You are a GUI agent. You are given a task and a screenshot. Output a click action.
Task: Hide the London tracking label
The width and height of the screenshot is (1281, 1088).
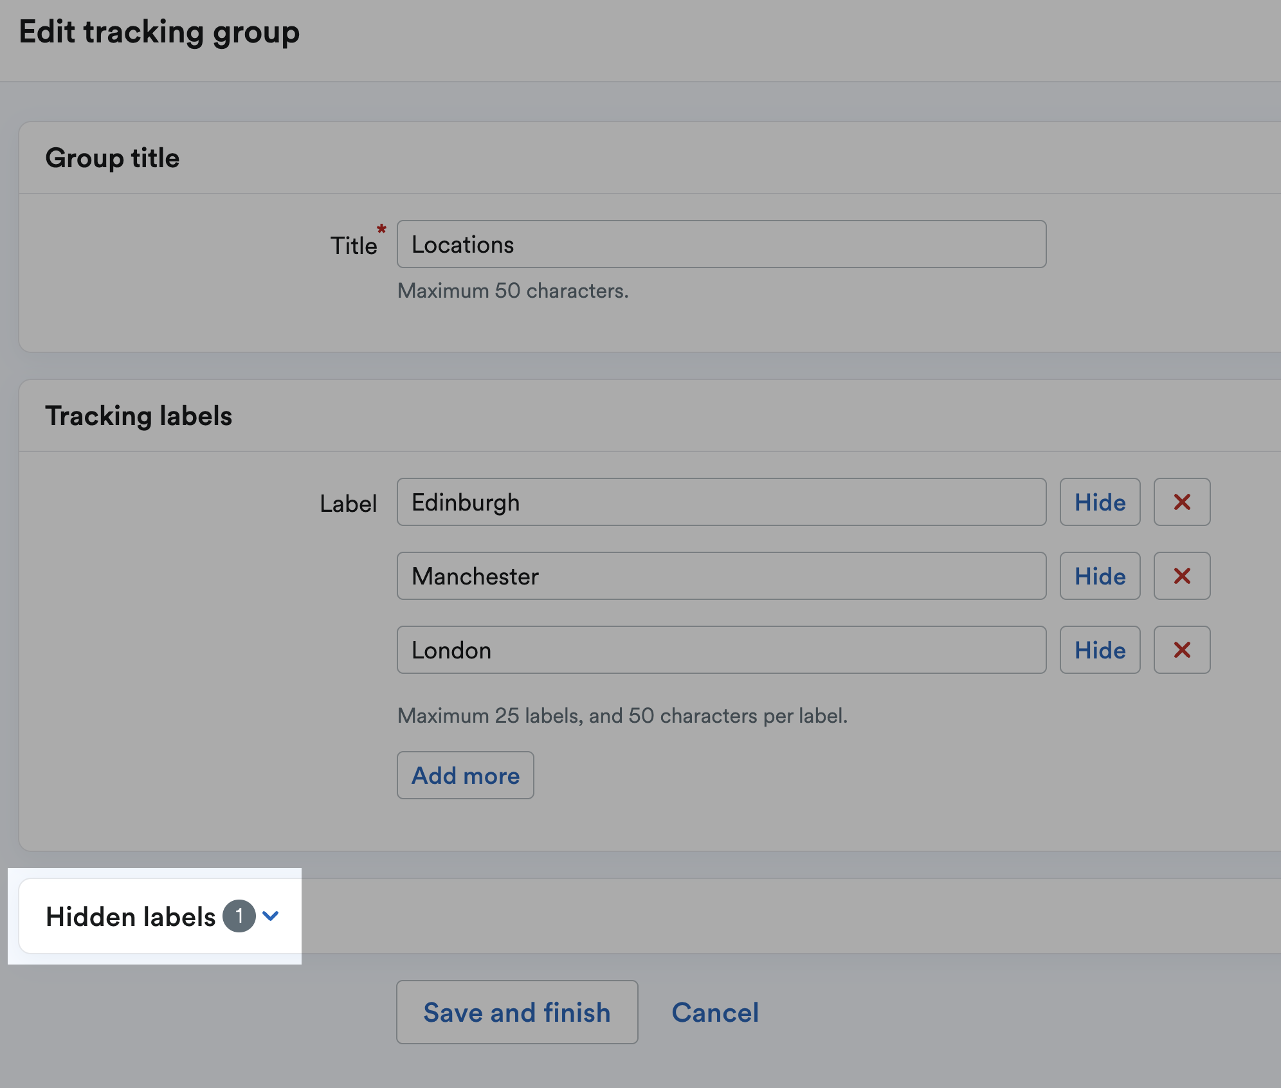(1100, 650)
